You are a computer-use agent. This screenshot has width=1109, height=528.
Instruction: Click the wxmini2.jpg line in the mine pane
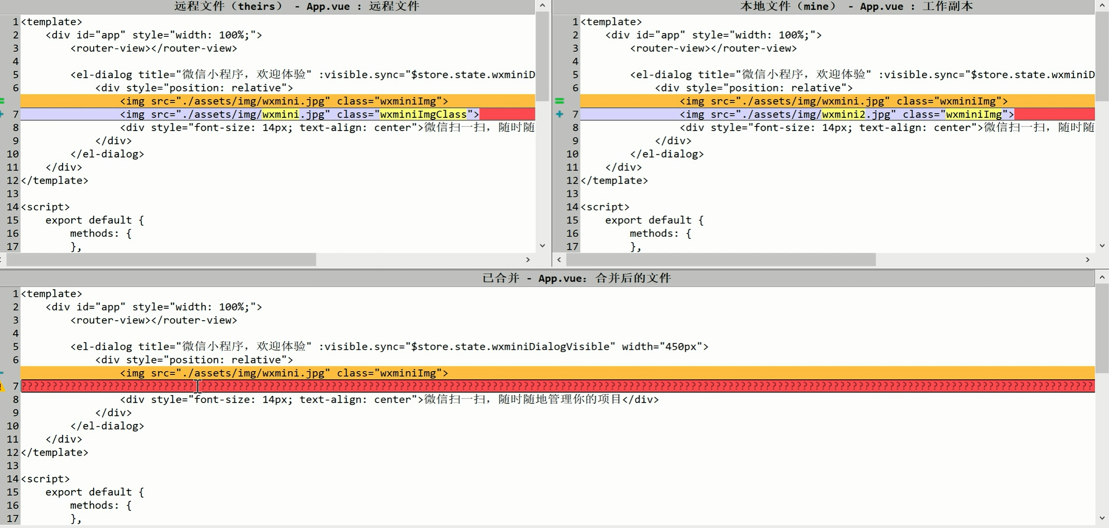[847, 115]
